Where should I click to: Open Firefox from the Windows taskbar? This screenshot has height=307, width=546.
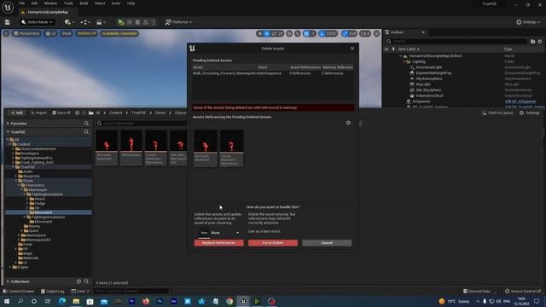(146, 301)
